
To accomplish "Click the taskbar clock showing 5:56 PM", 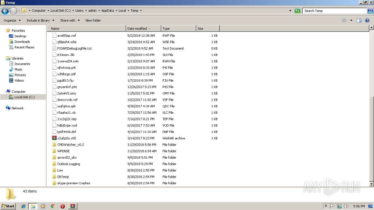I will (x=359, y=206).
